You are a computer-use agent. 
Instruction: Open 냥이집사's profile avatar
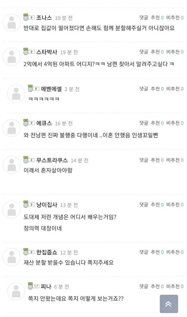point(12,210)
